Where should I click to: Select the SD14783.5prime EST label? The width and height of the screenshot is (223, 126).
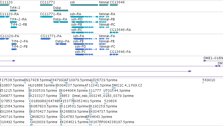pyautogui.click(x=73, y=117)
